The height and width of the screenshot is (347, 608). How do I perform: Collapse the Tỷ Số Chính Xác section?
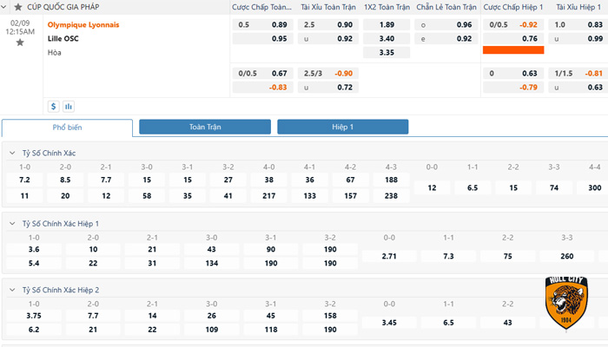tap(12, 153)
